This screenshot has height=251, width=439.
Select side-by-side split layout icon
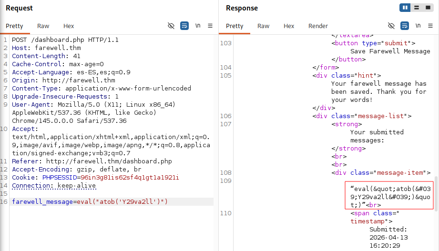pyautogui.click(x=405, y=8)
